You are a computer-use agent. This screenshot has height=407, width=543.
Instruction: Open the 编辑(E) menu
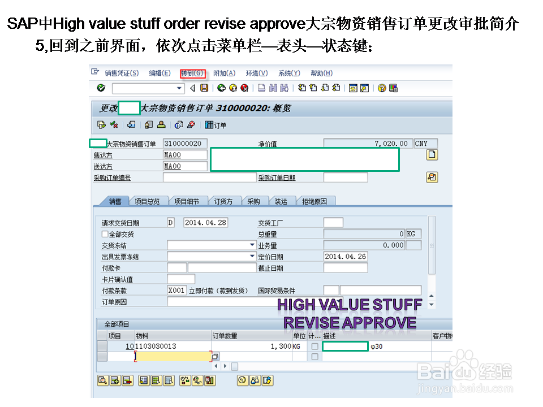160,73
